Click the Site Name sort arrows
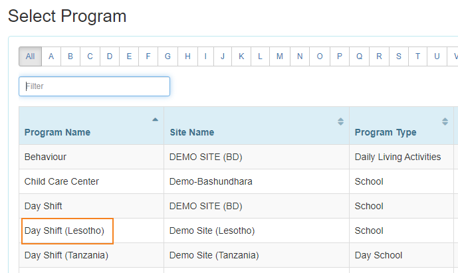Screen dimensions: 458x273 (x=340, y=122)
